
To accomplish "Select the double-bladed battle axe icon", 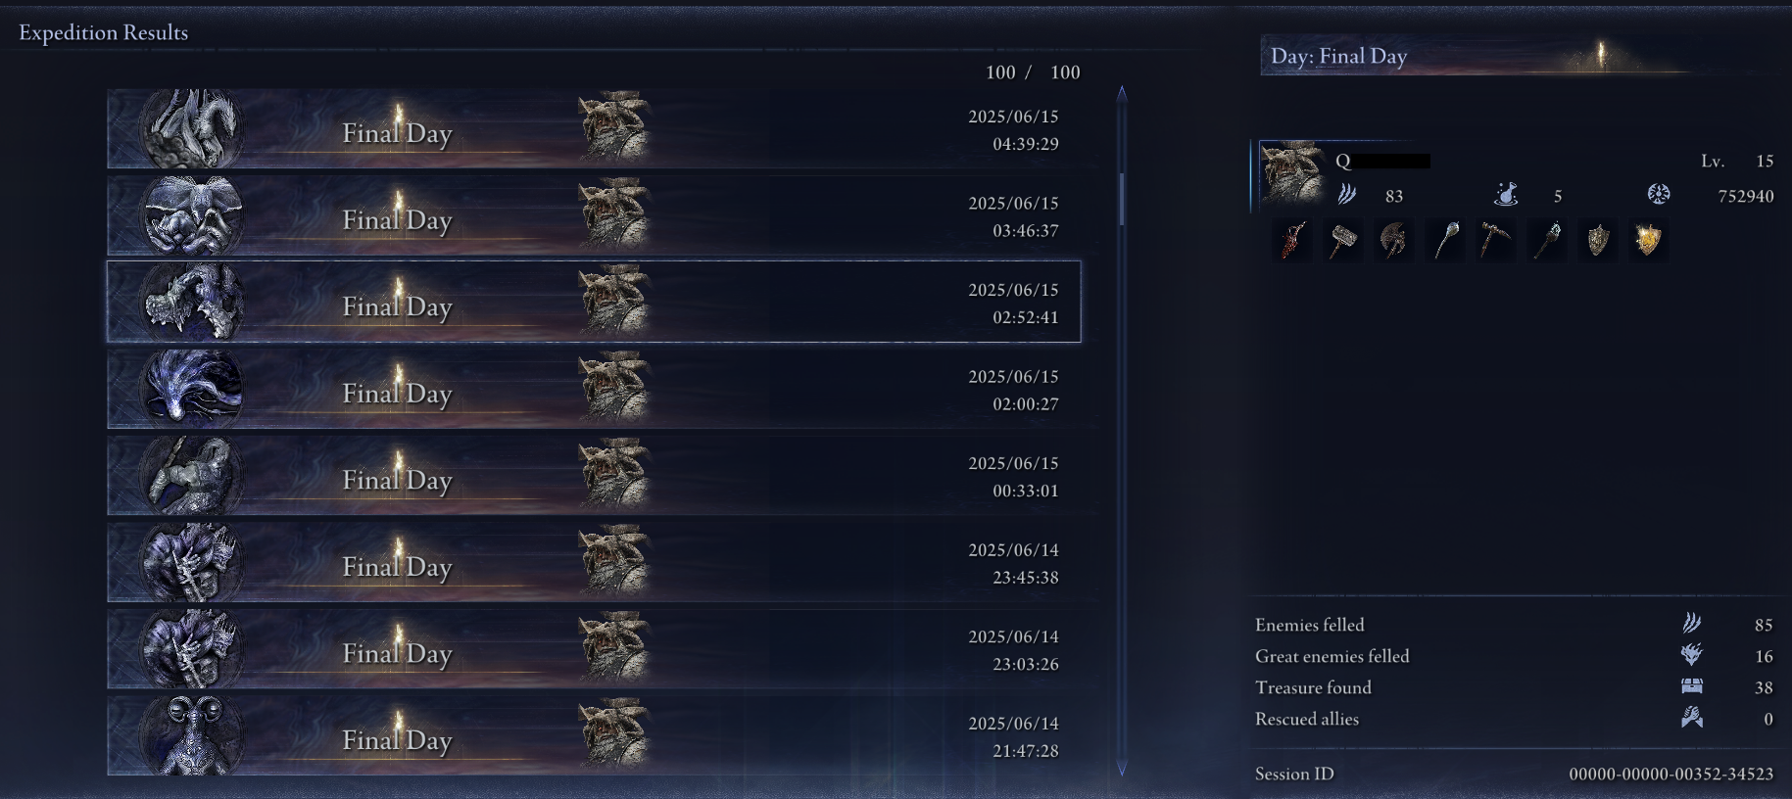I will (1394, 240).
